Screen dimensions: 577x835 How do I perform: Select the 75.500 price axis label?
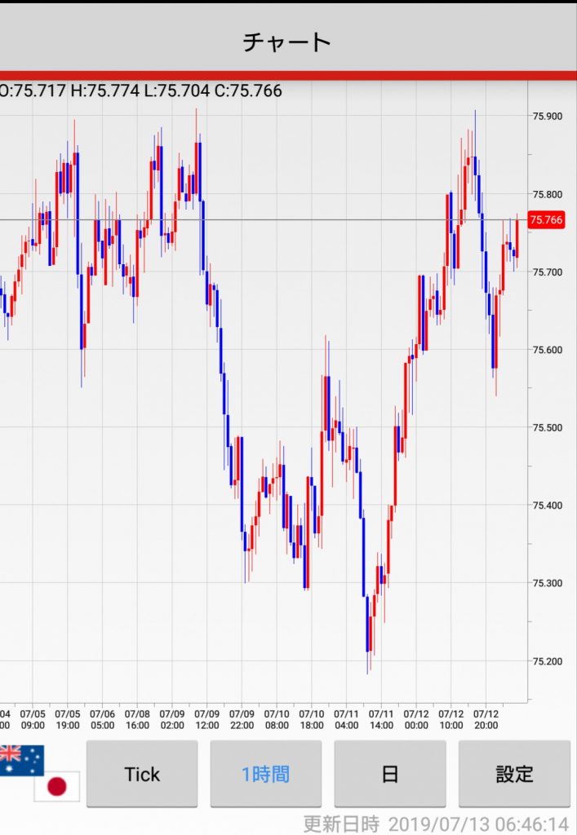[x=546, y=428]
